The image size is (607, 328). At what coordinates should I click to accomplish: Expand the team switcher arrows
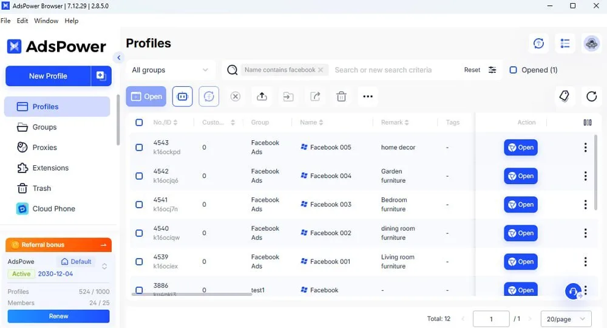[104, 267]
